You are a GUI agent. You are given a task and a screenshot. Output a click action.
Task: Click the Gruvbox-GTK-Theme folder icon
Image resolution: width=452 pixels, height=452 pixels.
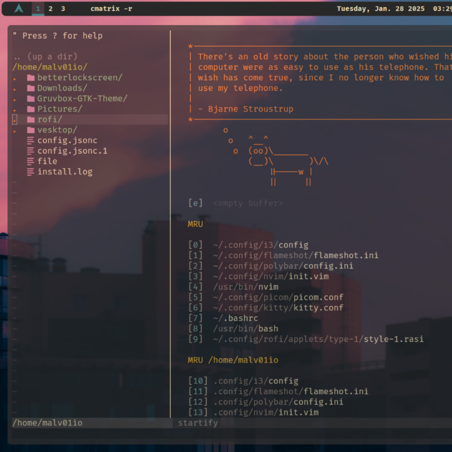coord(31,99)
